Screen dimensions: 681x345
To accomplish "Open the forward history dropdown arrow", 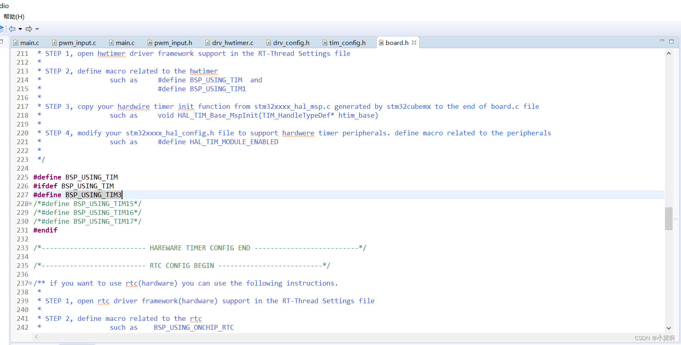I will pos(37,29).
